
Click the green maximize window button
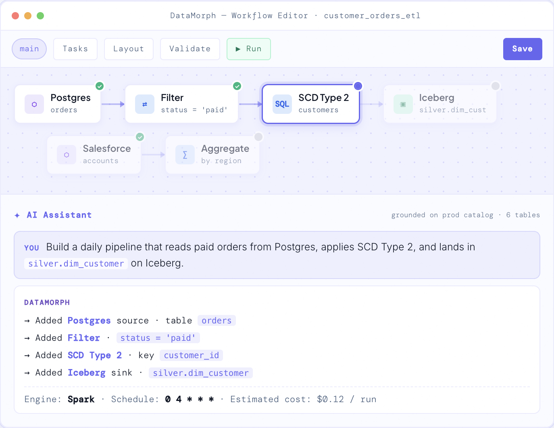[40, 16]
